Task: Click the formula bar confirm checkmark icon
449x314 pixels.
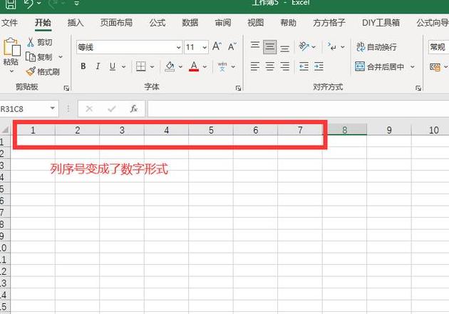Action: [x=112, y=109]
